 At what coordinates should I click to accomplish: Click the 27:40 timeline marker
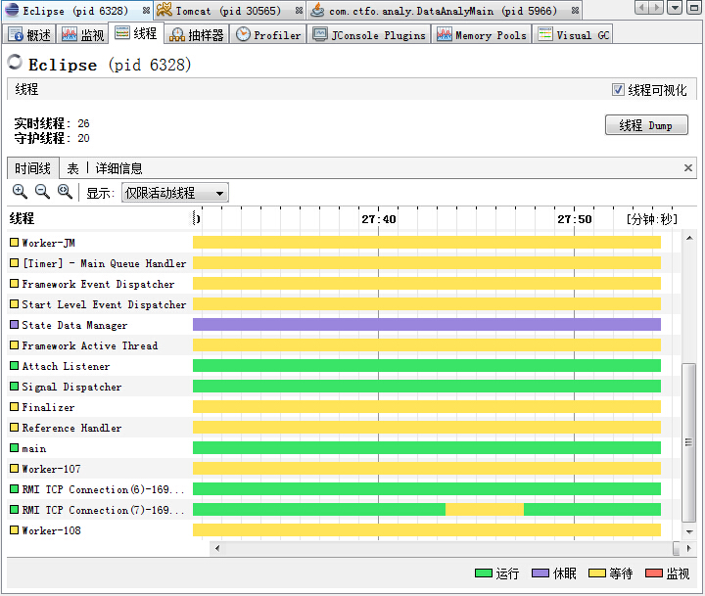pyautogui.click(x=379, y=219)
